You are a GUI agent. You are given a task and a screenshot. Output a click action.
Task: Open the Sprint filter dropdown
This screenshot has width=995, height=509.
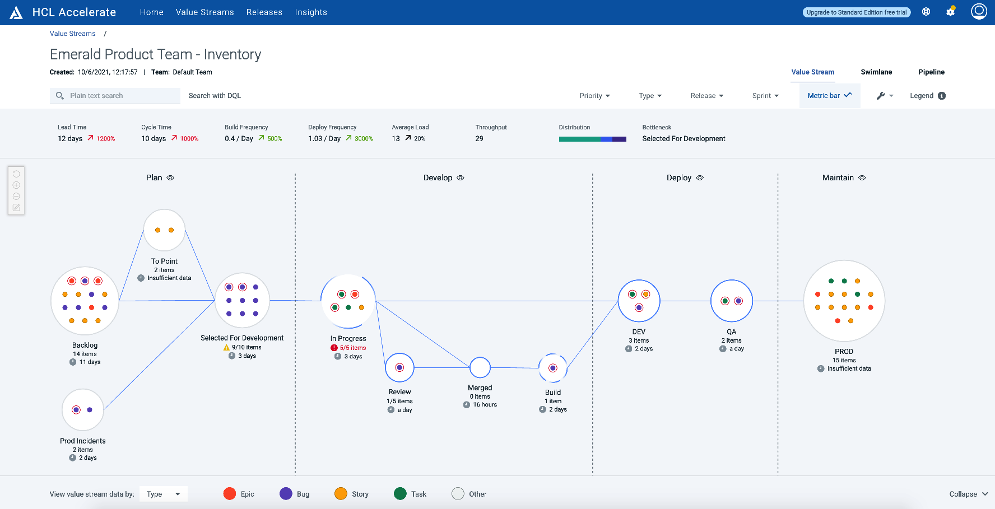point(765,96)
